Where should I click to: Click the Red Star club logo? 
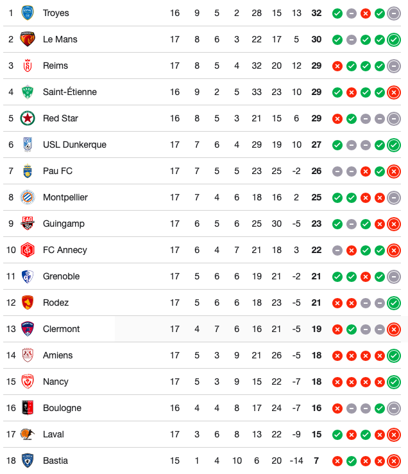28,118
